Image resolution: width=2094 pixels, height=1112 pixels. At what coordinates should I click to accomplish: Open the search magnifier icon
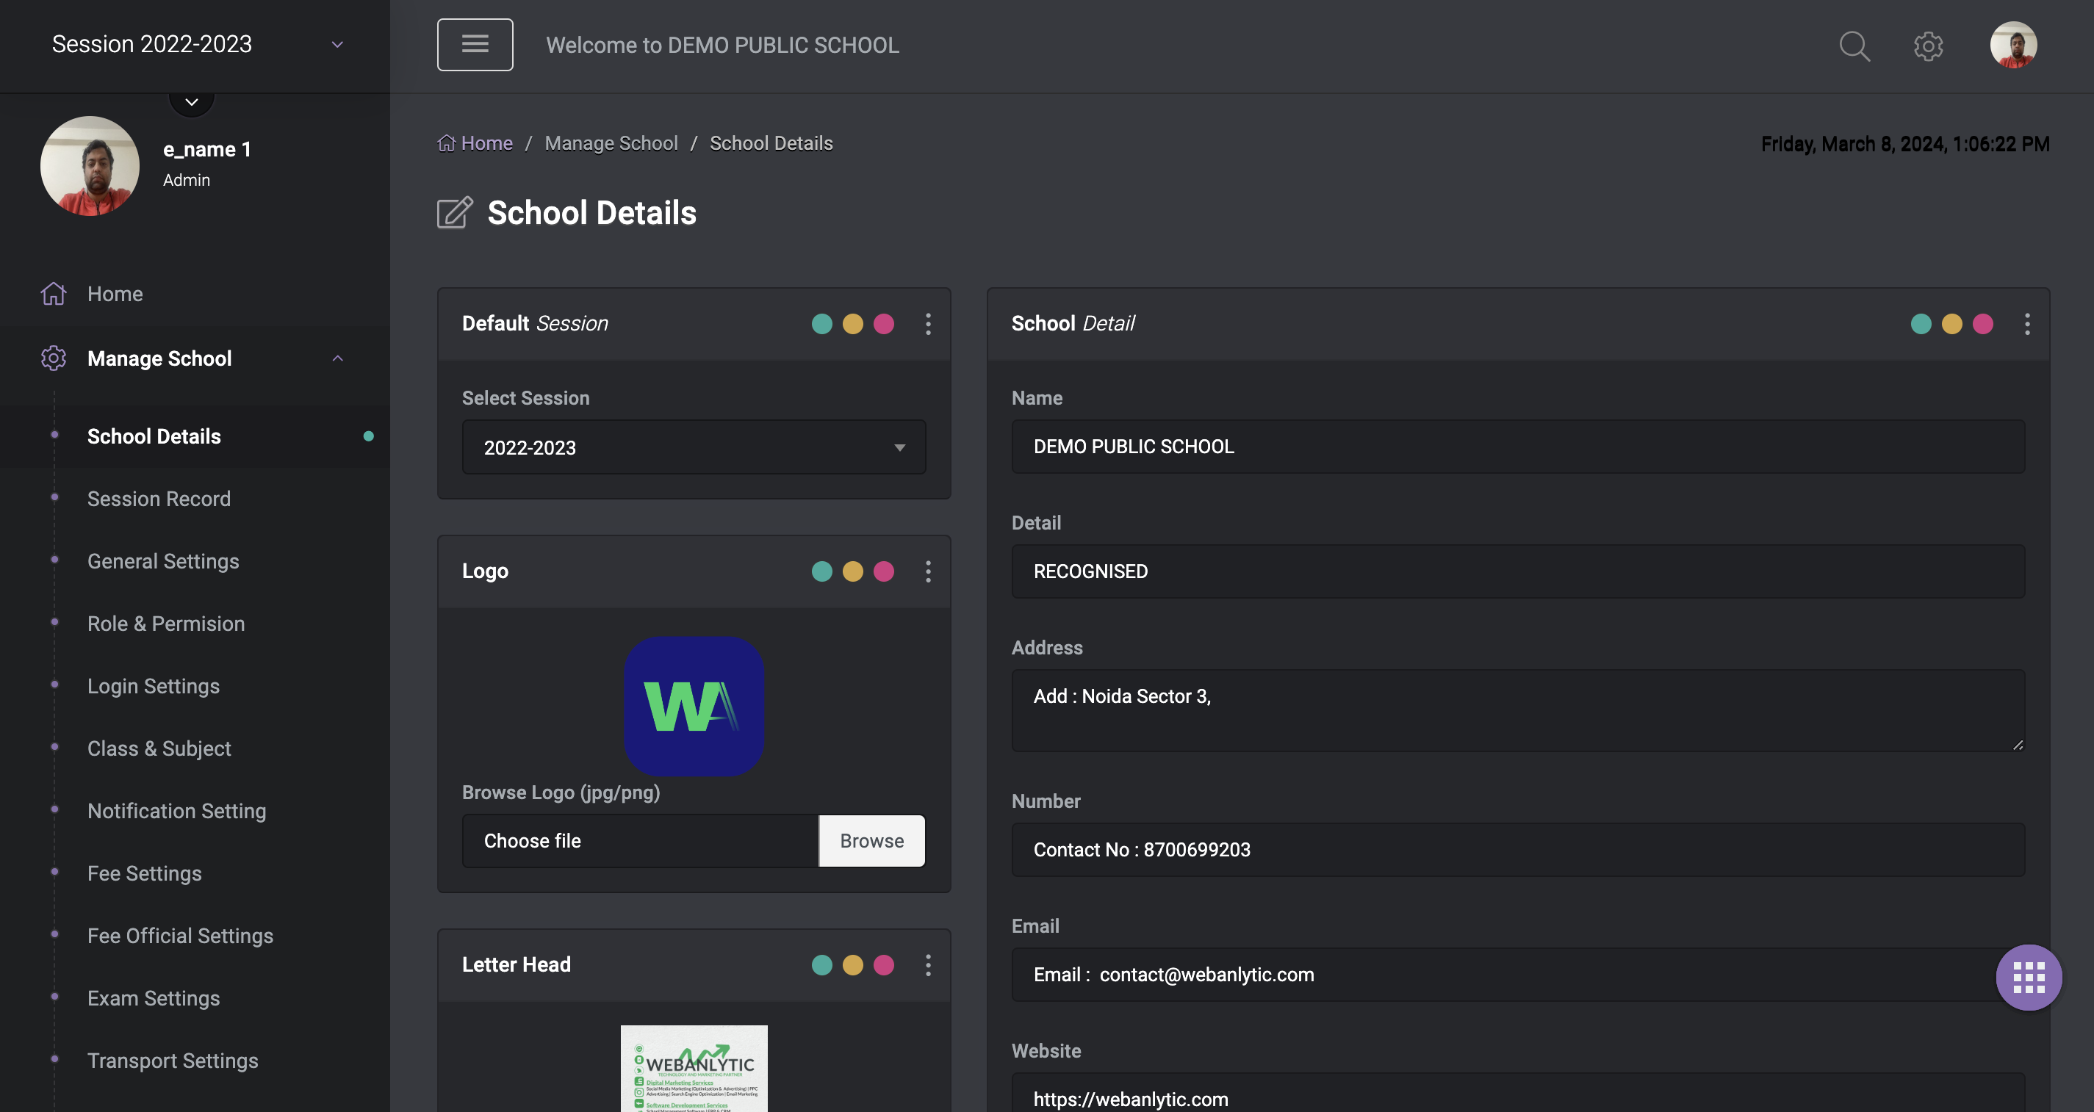click(x=1854, y=46)
